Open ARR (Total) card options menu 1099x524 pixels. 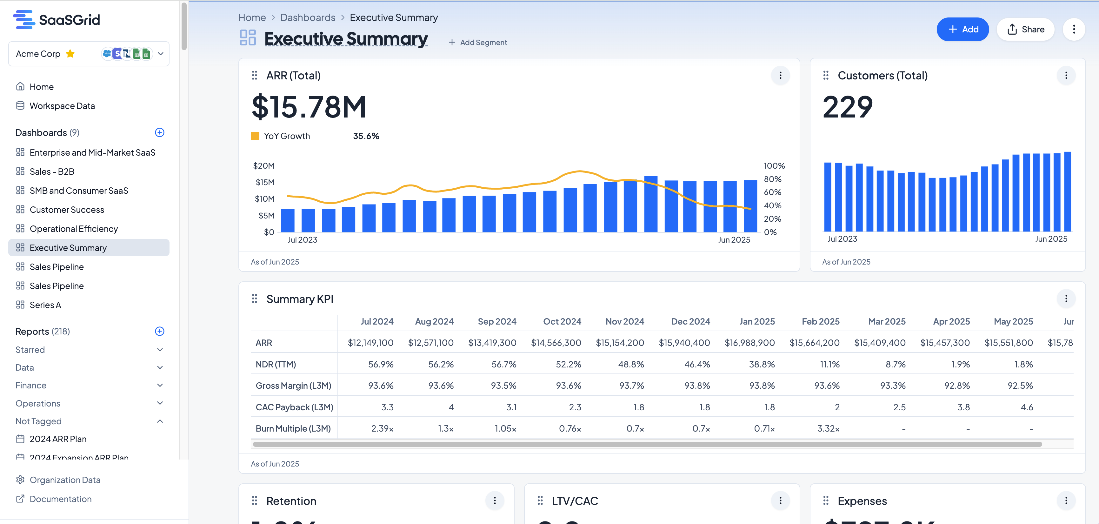(780, 76)
